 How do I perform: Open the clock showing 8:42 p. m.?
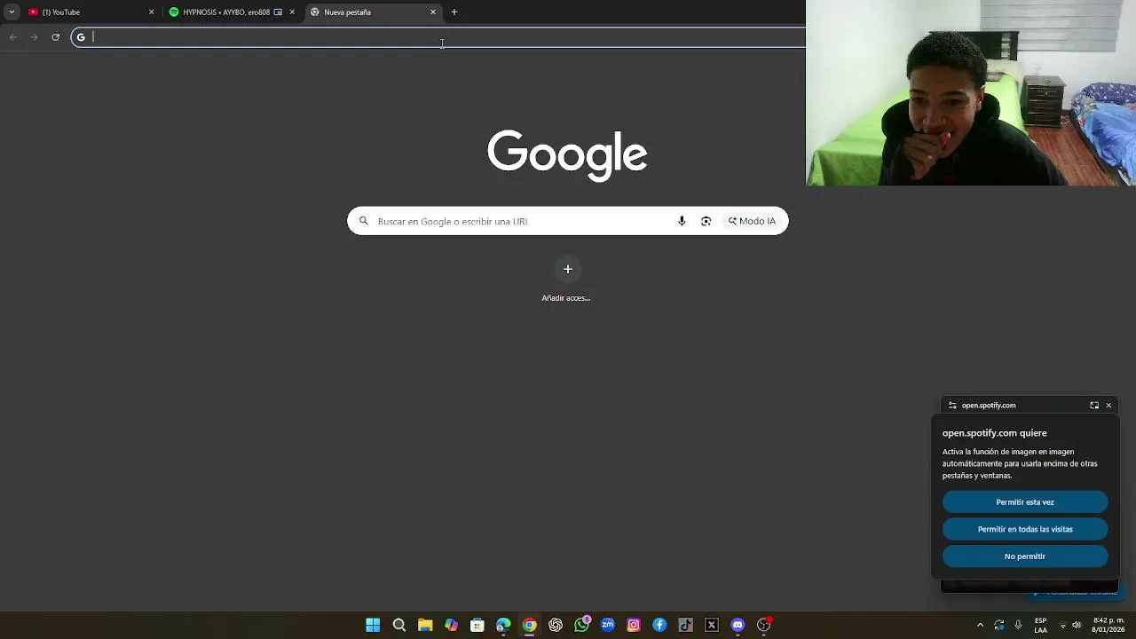click(1108, 625)
